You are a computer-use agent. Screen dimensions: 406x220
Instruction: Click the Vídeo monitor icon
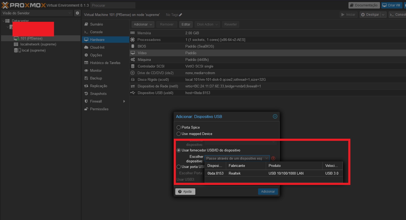pos(132,53)
